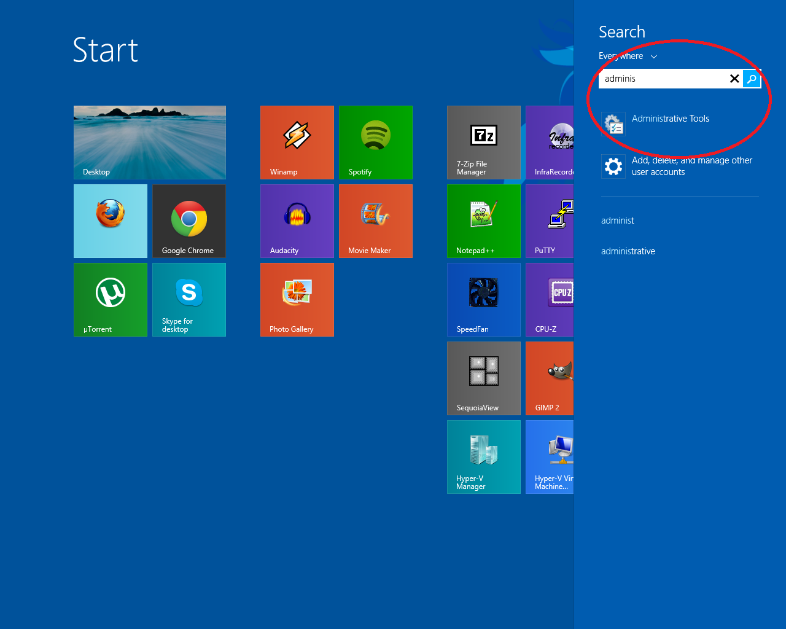Open the Movie Maker tile

[x=376, y=221]
